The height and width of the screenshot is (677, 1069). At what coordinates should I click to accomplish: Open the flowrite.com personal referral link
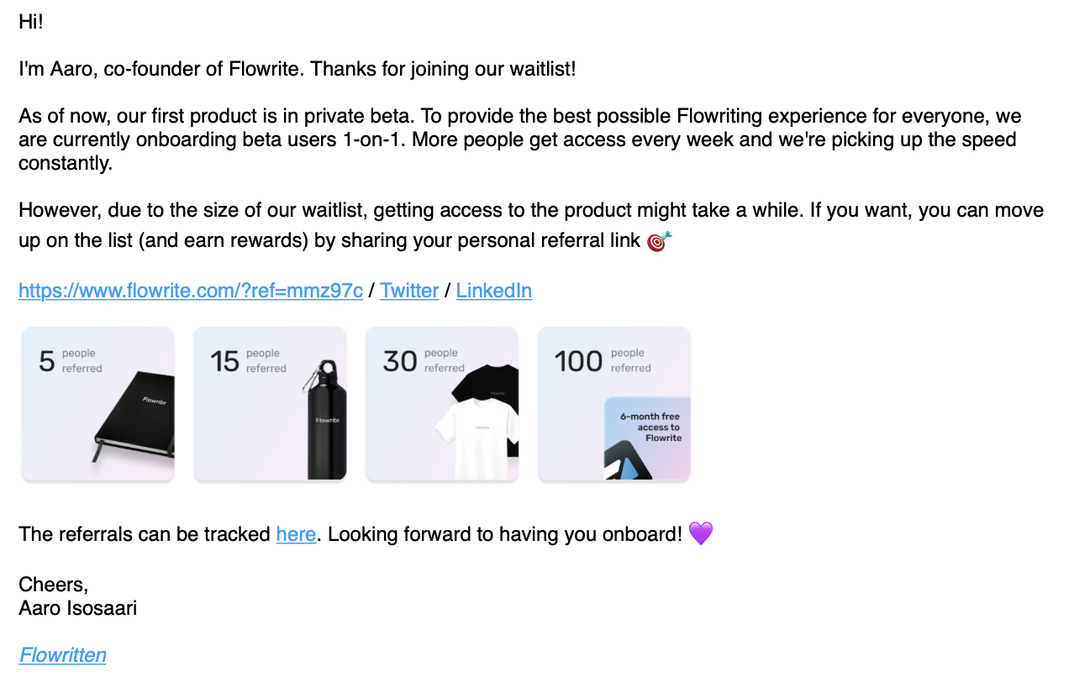191,291
